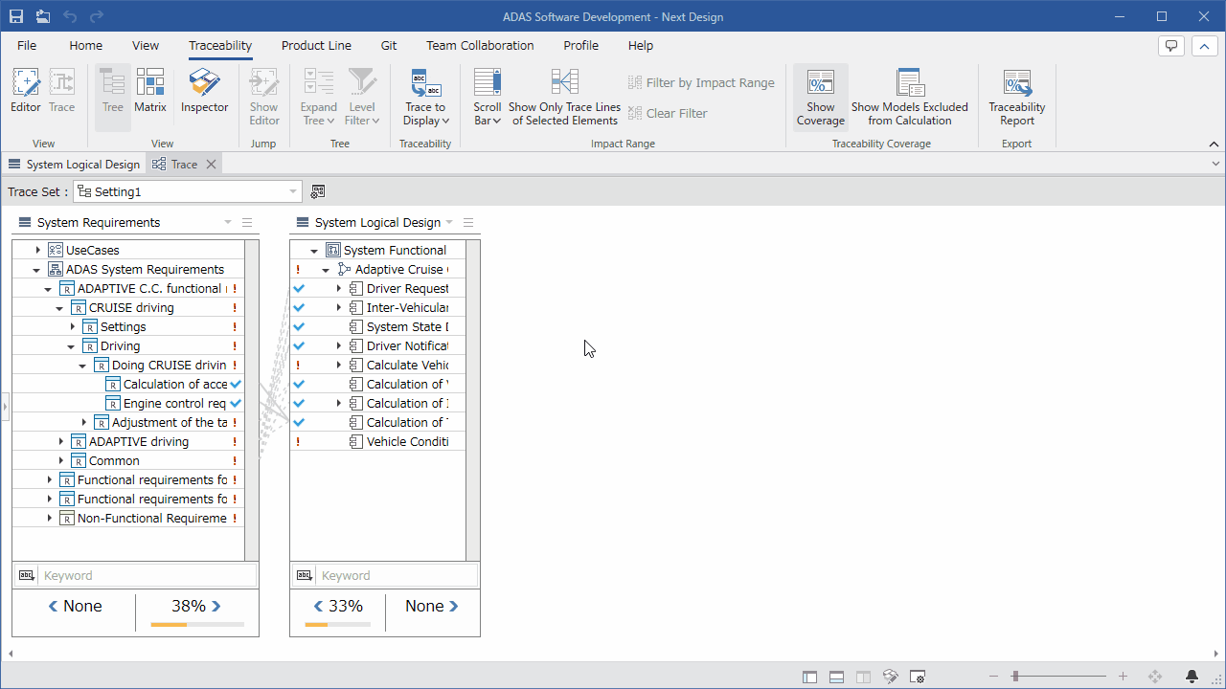Screen dimensions: 1226x689
Task: Adjust the zoom slider in status bar
Action: tap(1015, 677)
